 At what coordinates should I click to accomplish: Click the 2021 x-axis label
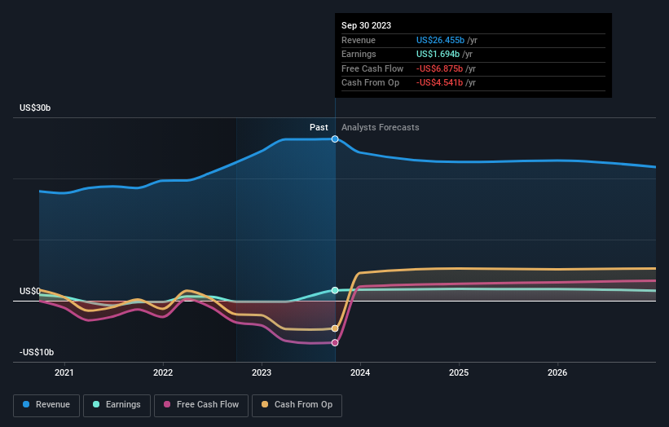[x=64, y=373]
